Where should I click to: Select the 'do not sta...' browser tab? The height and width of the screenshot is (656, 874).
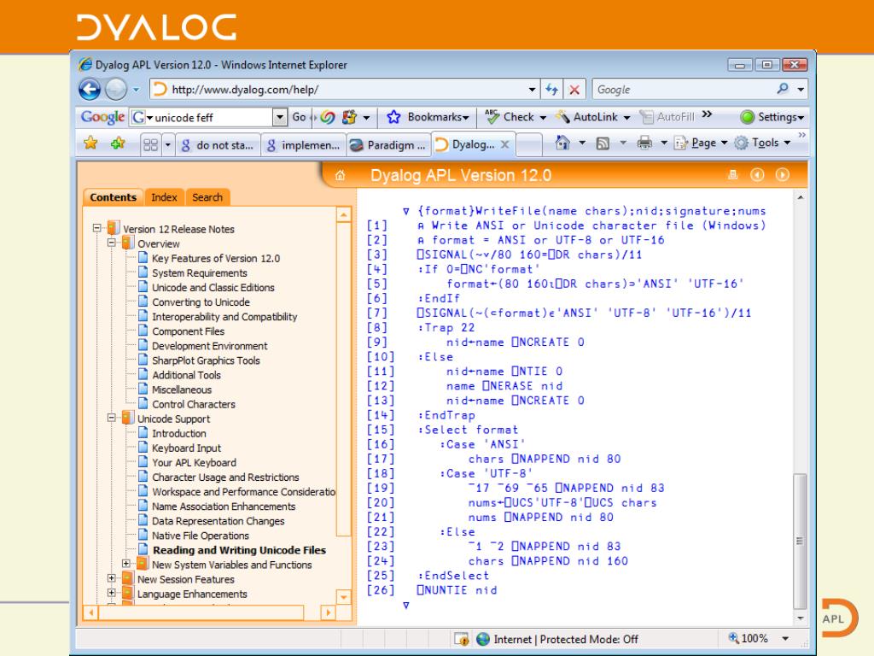(218, 145)
